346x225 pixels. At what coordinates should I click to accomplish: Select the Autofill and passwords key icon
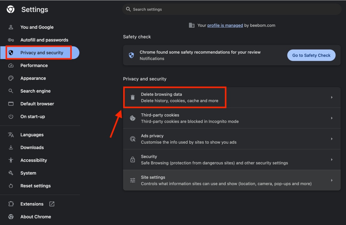tap(11, 40)
